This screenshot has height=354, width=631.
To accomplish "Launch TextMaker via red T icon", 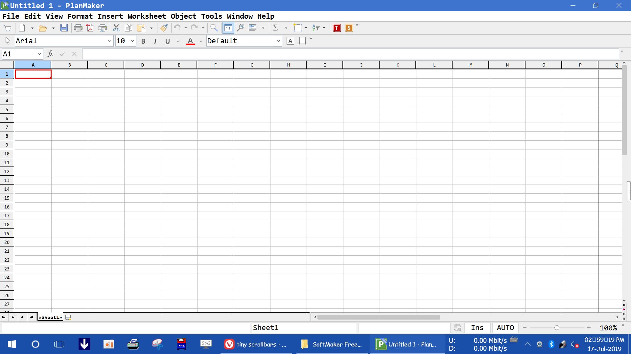I will pyautogui.click(x=337, y=28).
